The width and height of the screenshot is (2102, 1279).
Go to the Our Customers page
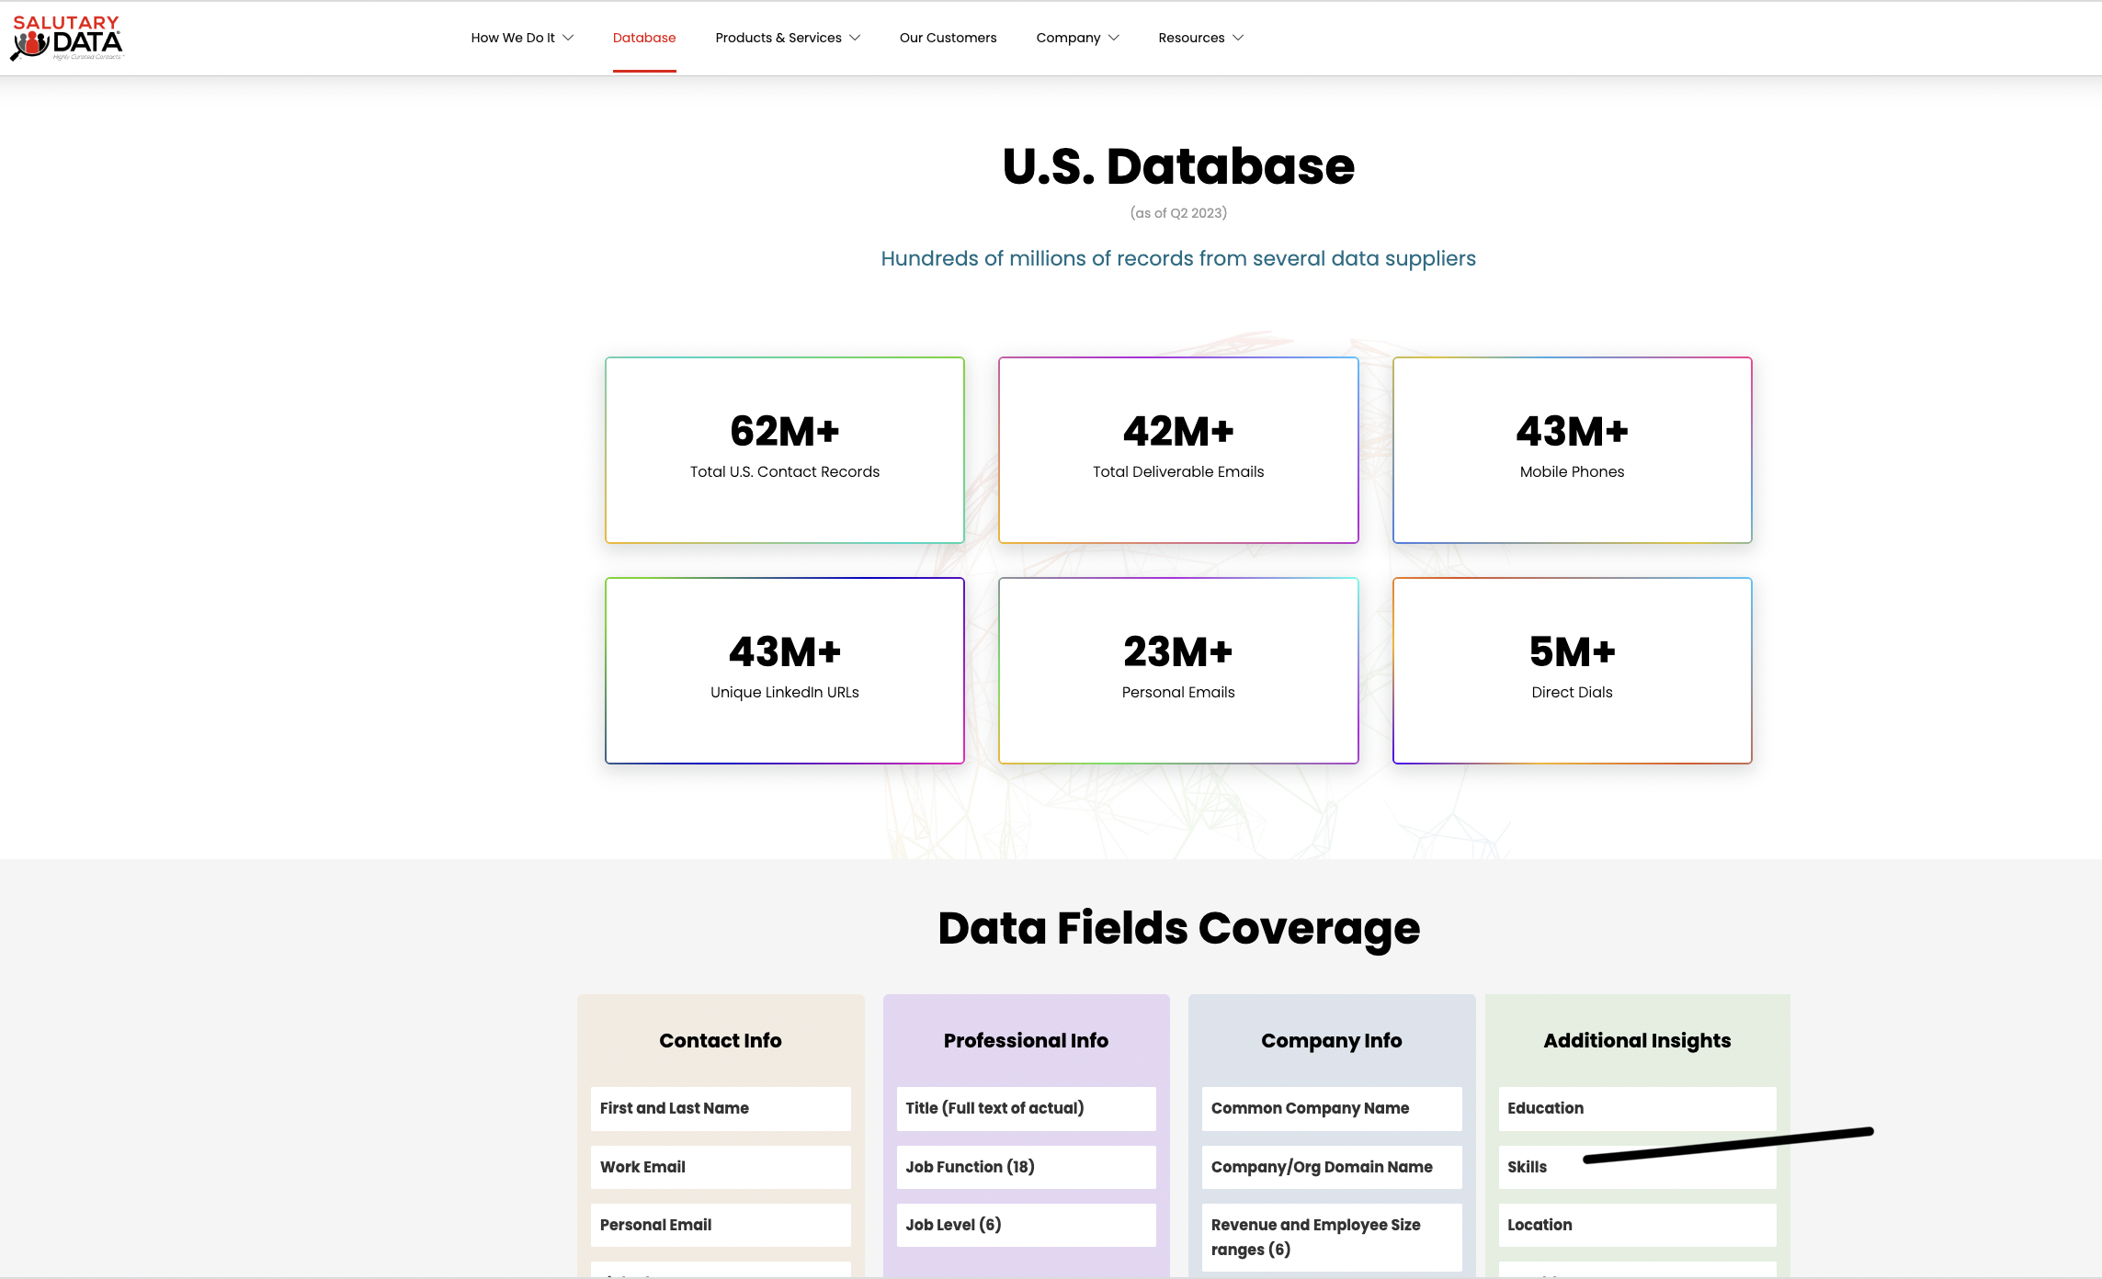[948, 38]
